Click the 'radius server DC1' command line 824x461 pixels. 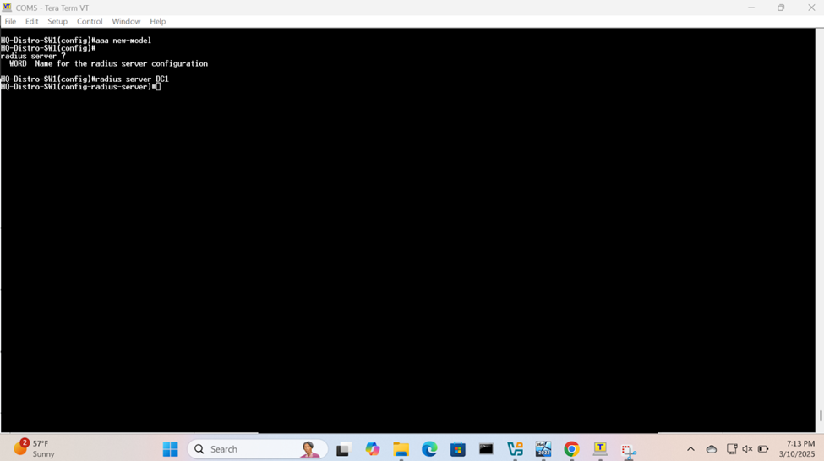(85, 79)
